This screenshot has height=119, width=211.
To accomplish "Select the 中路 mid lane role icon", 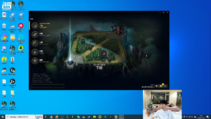I will coord(35,34).
